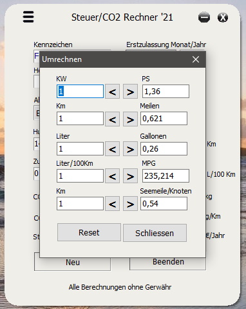The height and width of the screenshot is (309, 246).
Task: Convert KW to PS with right arrow
Action: point(130,92)
